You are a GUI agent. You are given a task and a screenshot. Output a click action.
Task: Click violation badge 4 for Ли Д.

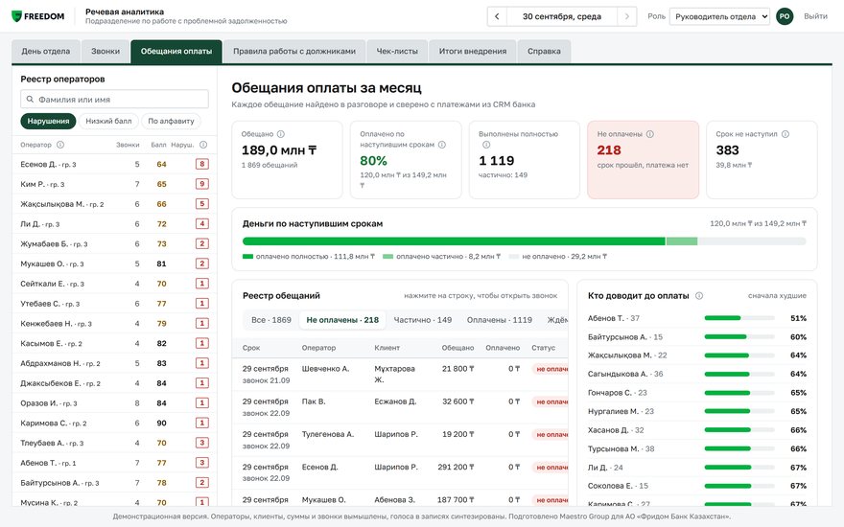click(x=201, y=223)
